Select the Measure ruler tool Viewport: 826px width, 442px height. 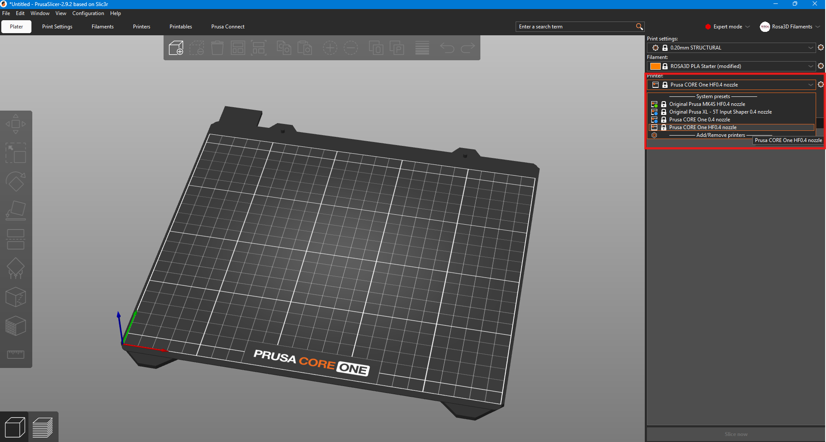[15, 354]
